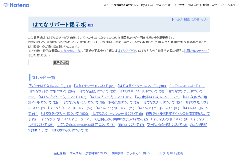Click the Hatena logo
Screen dimensions: 238x156
(16, 5)
